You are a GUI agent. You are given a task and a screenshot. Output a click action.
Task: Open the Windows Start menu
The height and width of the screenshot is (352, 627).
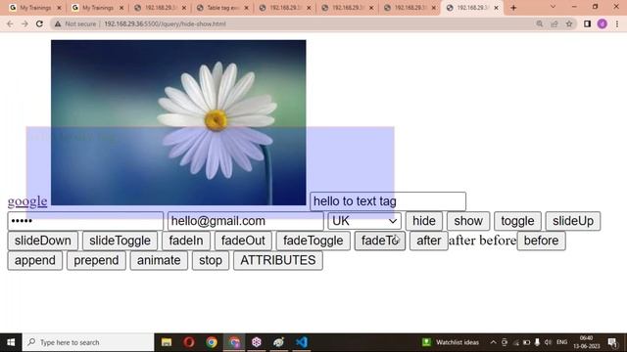pos(11,342)
